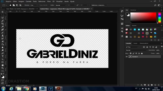
Task: Select the Crop tool
Action: tap(3, 24)
